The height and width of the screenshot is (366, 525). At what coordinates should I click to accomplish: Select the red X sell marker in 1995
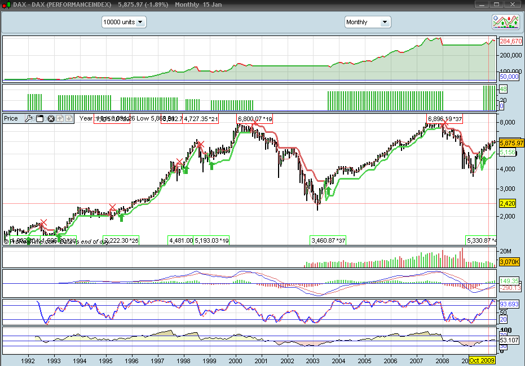coord(113,207)
